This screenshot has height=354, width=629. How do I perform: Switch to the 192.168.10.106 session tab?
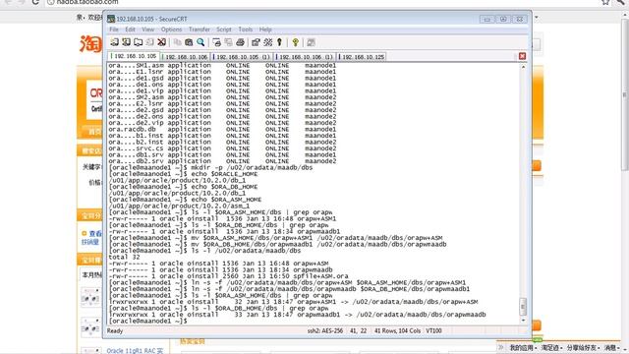click(186, 57)
